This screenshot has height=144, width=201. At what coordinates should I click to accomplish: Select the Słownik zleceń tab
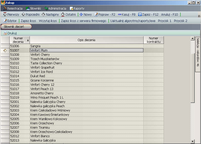(x=16, y=26)
